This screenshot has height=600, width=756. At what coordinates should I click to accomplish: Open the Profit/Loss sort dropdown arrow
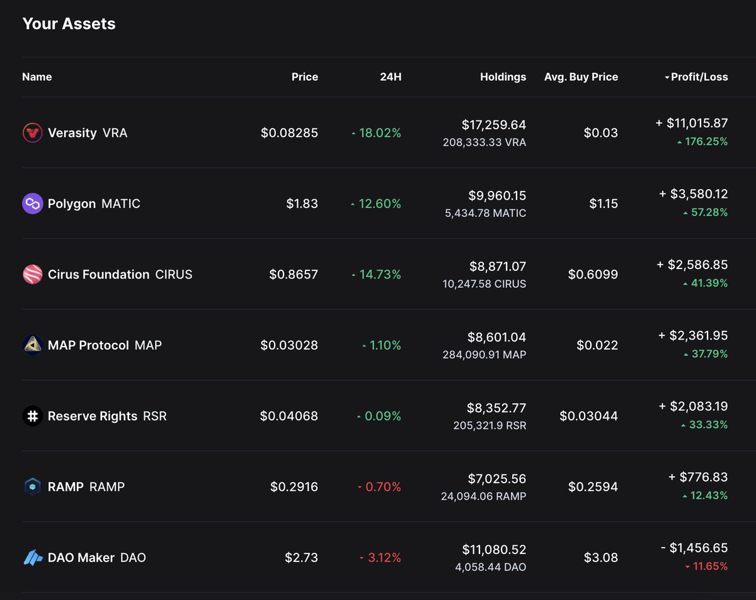coord(667,77)
